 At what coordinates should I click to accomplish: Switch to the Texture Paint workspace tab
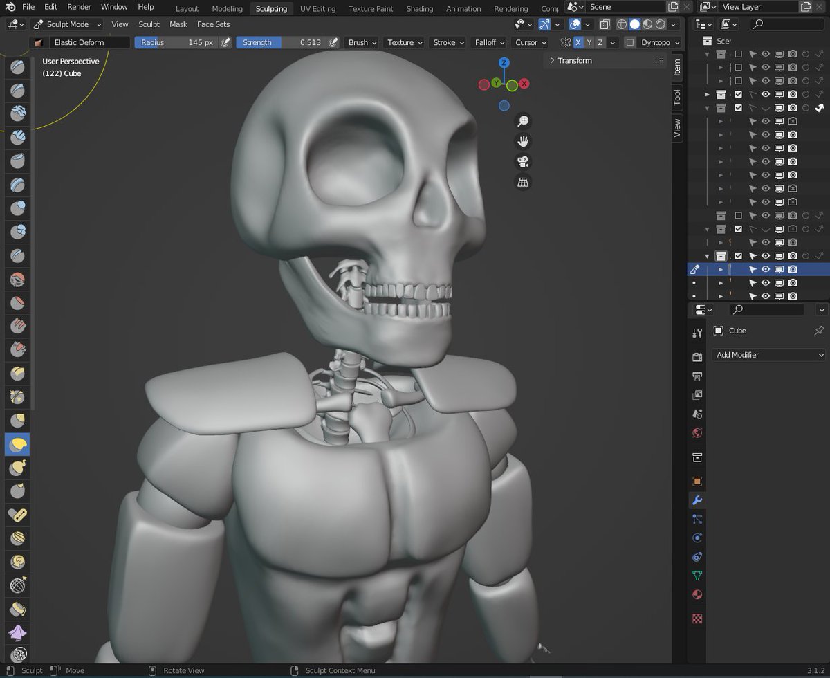pyautogui.click(x=371, y=8)
